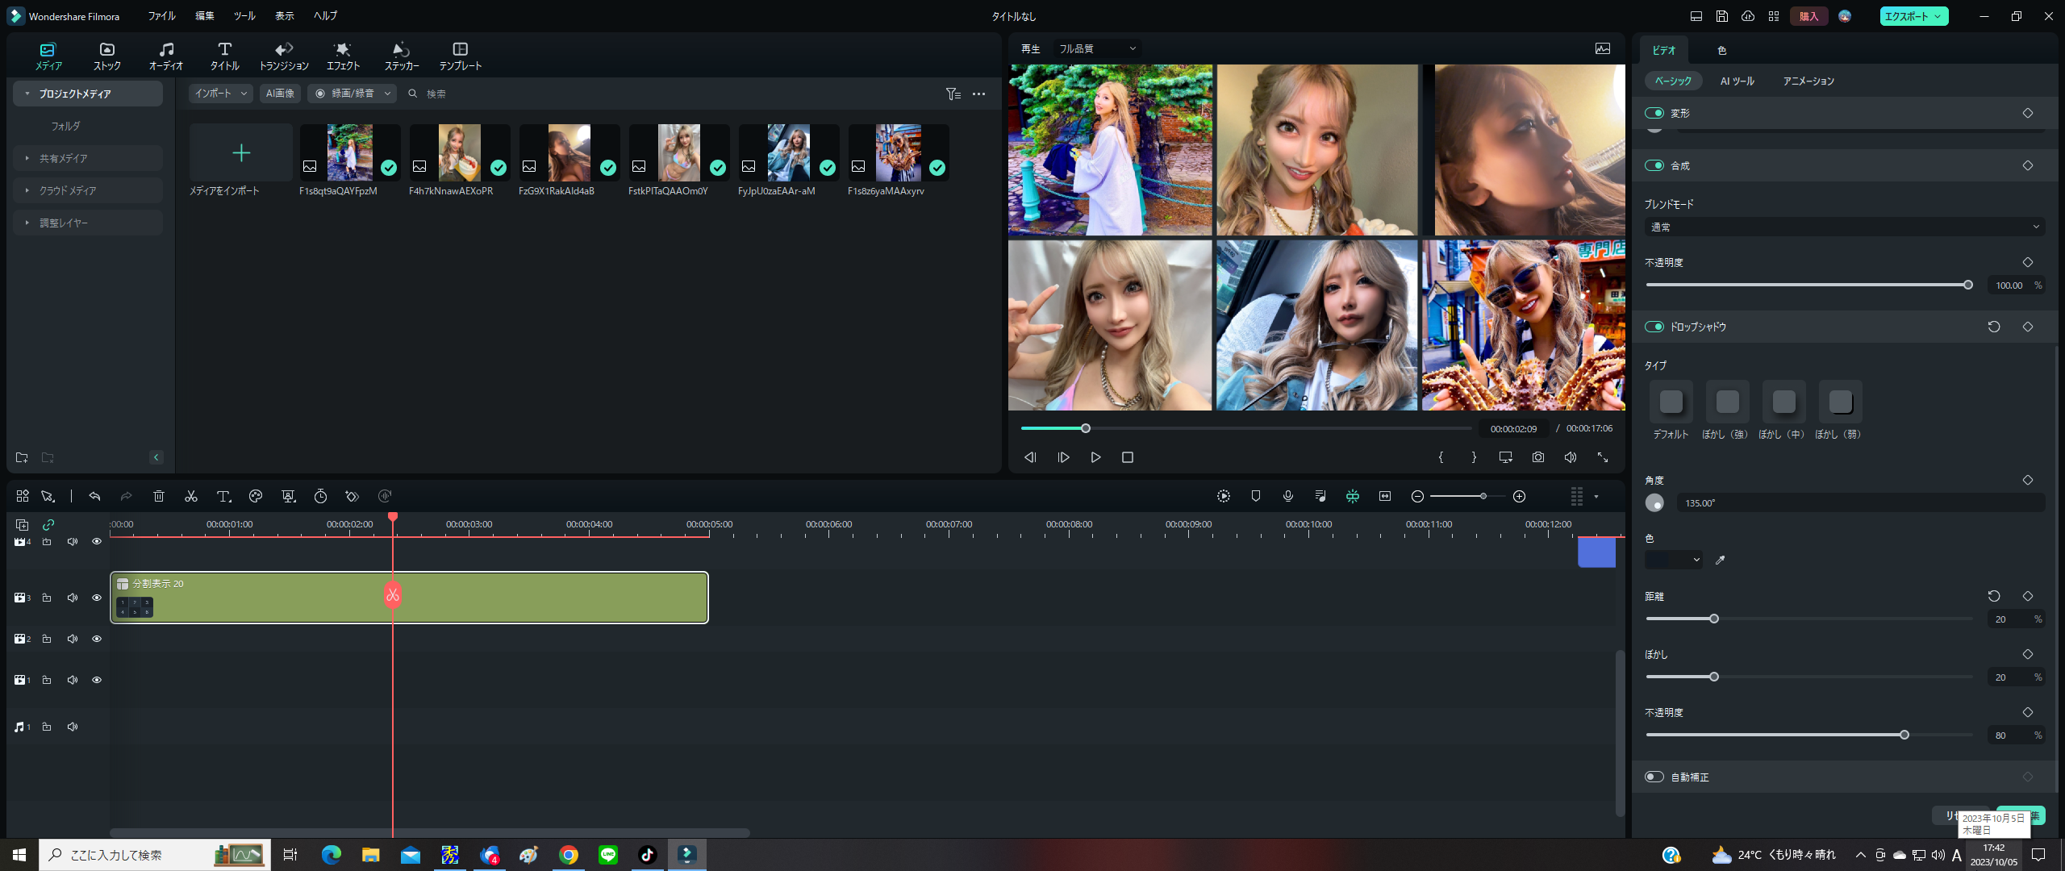The height and width of the screenshot is (871, 2065).
Task: Select the F4h7kNnawAEXoPR media thumbnail
Action: 460,153
